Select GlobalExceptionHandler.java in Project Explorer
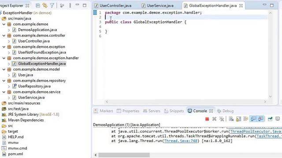The height and width of the screenshot is (158, 282). pos(42,64)
